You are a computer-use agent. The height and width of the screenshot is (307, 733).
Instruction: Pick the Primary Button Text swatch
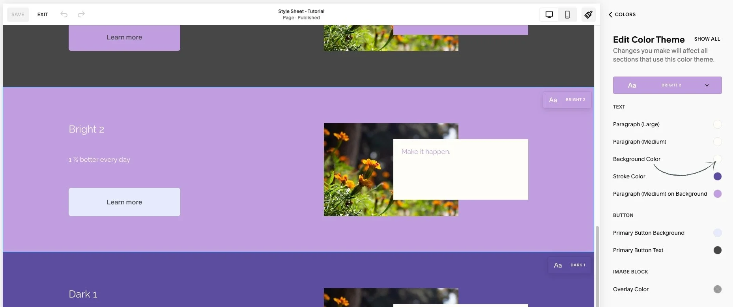(x=718, y=250)
